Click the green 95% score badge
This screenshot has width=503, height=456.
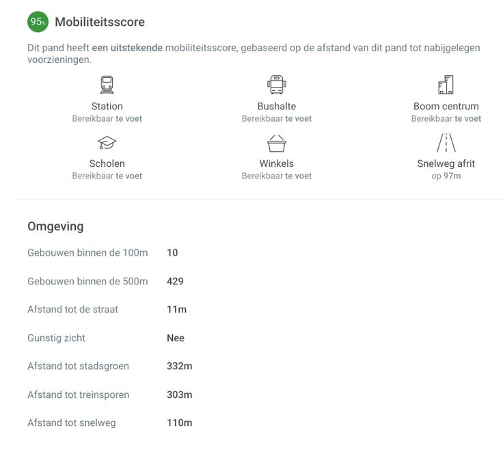pos(38,22)
